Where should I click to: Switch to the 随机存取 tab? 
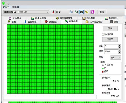coord(89,18)
